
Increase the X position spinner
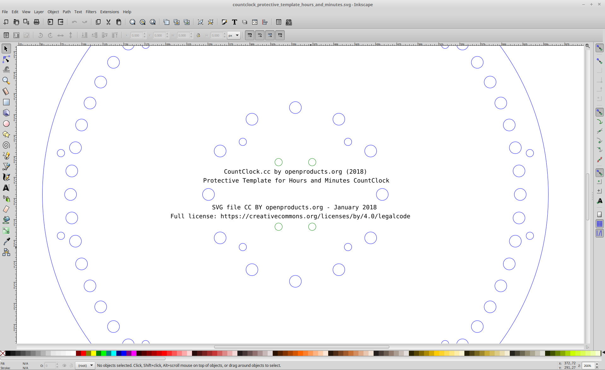(145, 34)
